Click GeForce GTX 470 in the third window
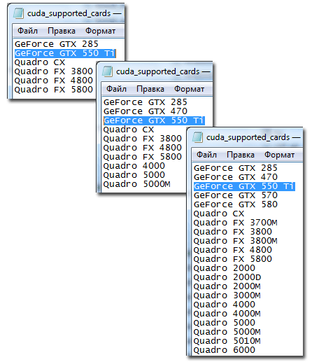The height and width of the screenshot is (362, 312). (236, 177)
